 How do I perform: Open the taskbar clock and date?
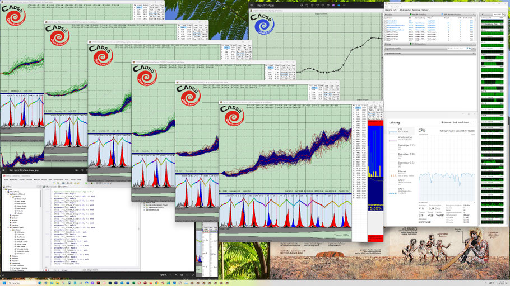point(500,283)
